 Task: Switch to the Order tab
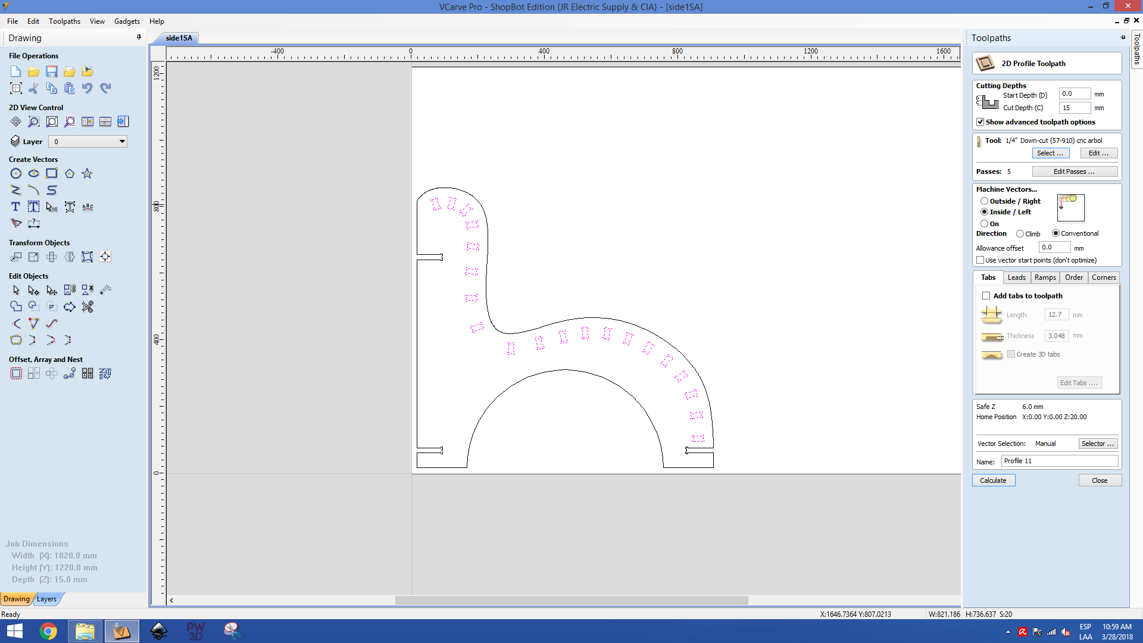click(x=1074, y=277)
